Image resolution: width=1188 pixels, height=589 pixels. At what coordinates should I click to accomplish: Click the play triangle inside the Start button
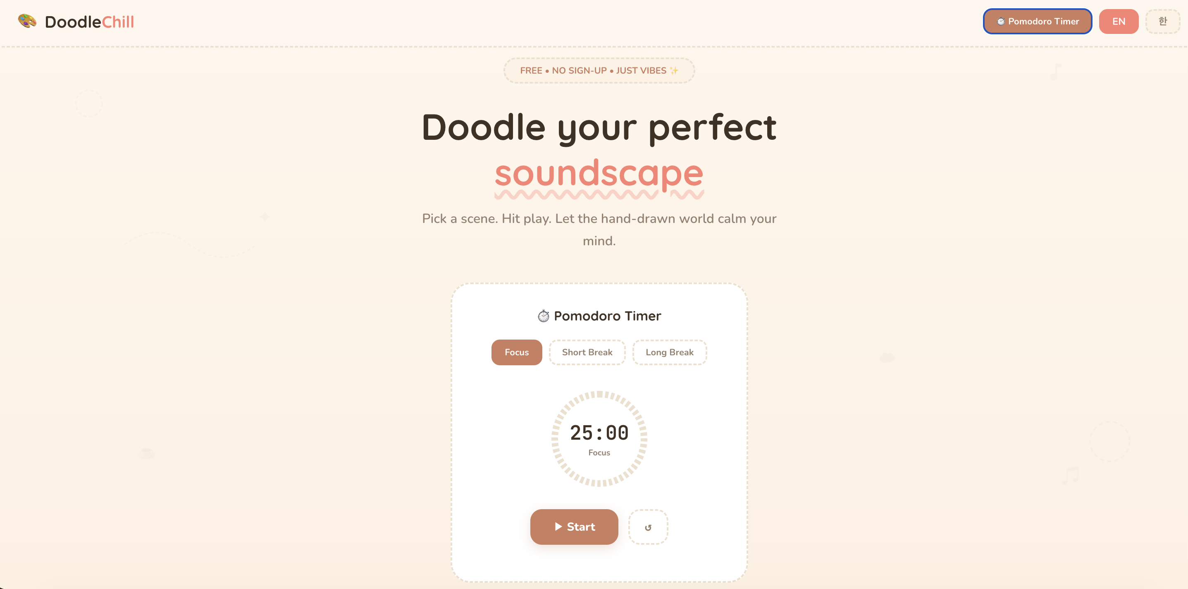[x=558, y=527]
